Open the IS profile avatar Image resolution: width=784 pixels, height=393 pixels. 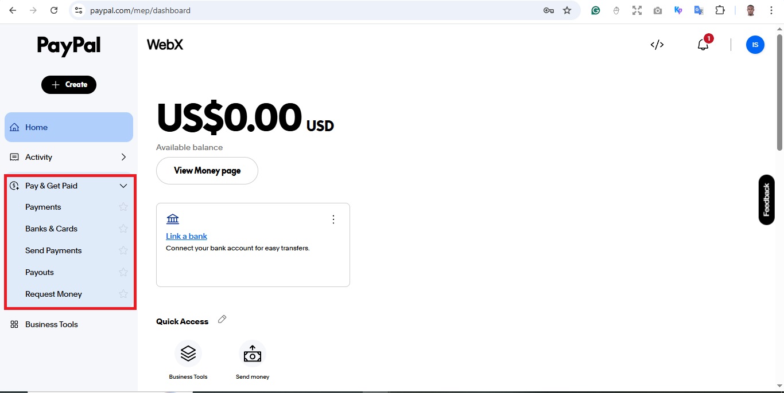point(755,45)
